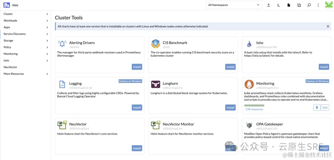Click the green user avatar icon
This screenshot has width=334, height=160.
coord(329,5)
